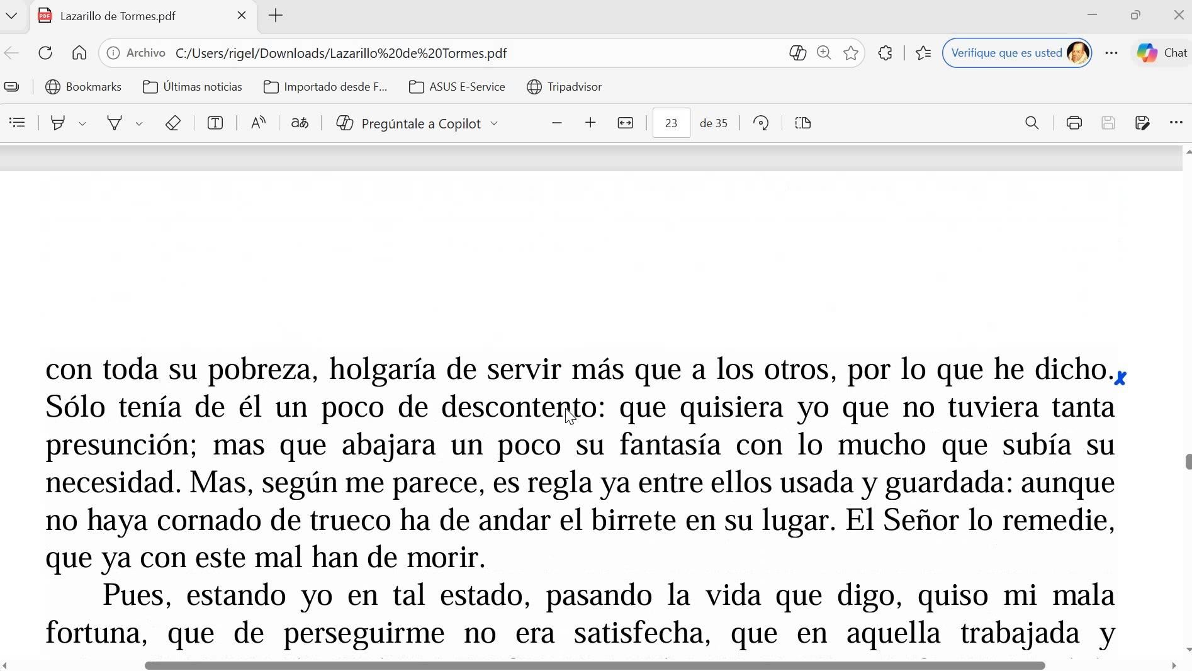Screen dimensions: 1192x671
Task: View site information for Archivo
Action: 137,53
